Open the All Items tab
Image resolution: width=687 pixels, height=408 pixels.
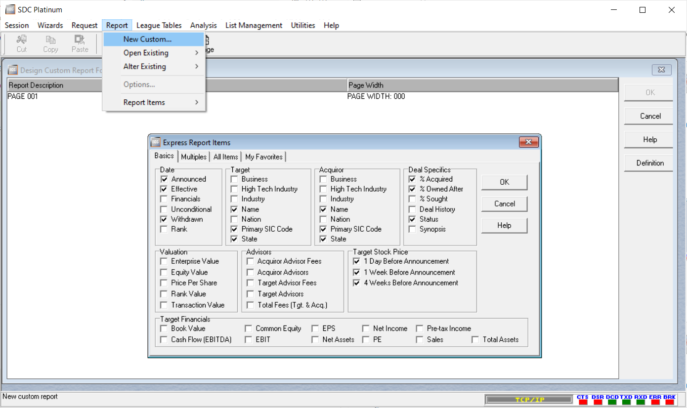pyautogui.click(x=226, y=157)
